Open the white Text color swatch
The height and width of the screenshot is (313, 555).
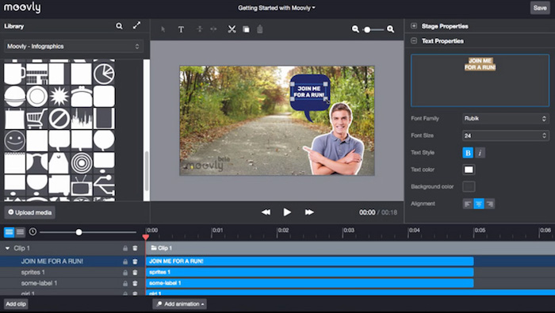click(469, 170)
